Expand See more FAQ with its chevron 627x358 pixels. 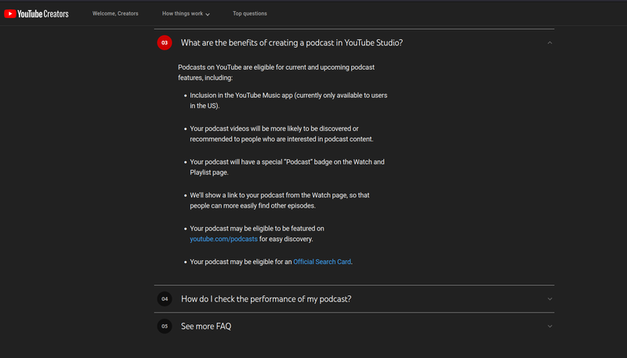[549, 326]
